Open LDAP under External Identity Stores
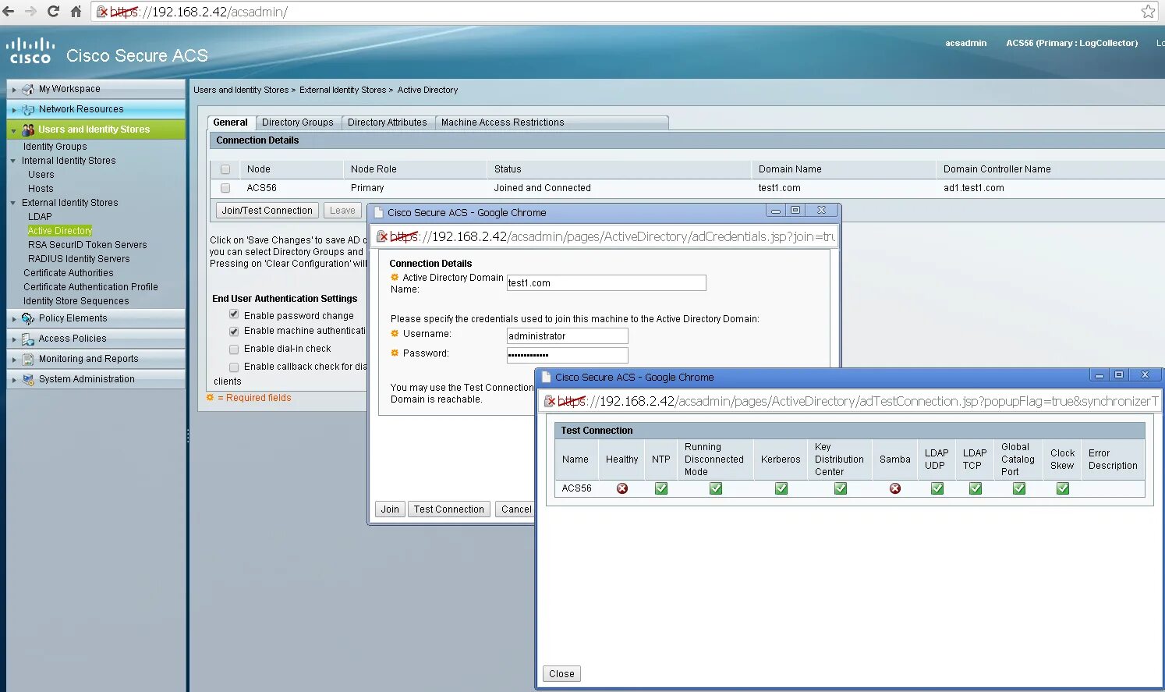 (x=41, y=217)
